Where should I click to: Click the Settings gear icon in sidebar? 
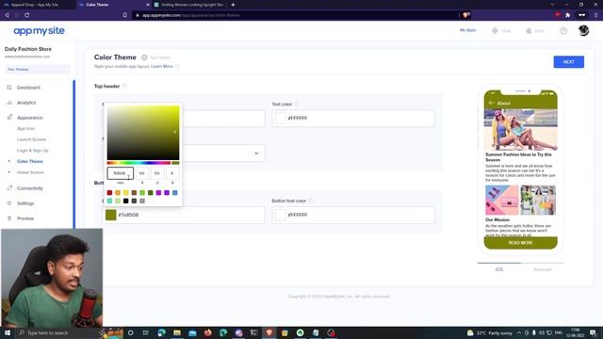click(9, 203)
